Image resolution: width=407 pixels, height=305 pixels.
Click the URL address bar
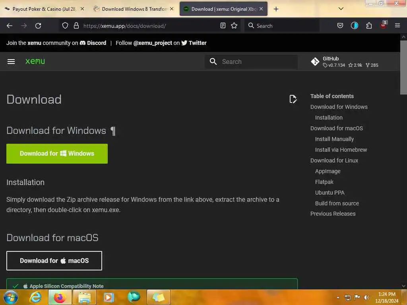149,26
